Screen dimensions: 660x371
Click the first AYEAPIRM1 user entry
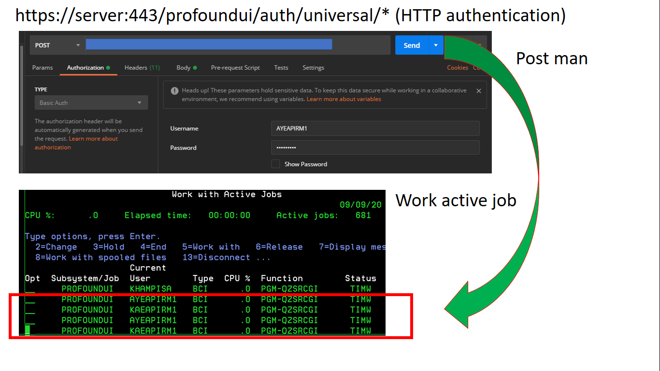coord(153,300)
